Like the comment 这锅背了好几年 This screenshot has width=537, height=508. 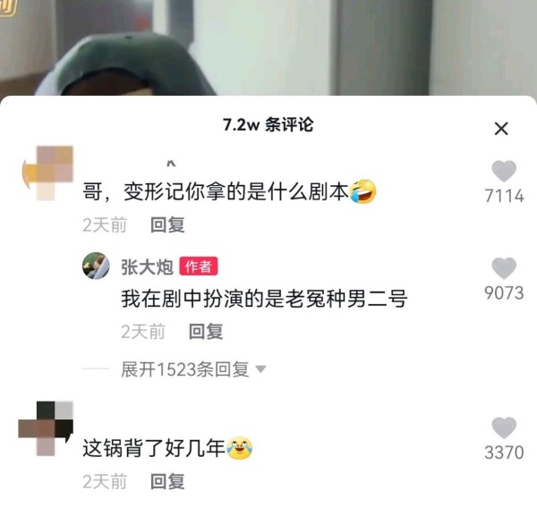[504, 428]
